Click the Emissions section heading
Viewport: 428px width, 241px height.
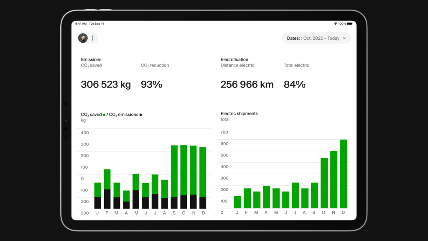click(91, 59)
